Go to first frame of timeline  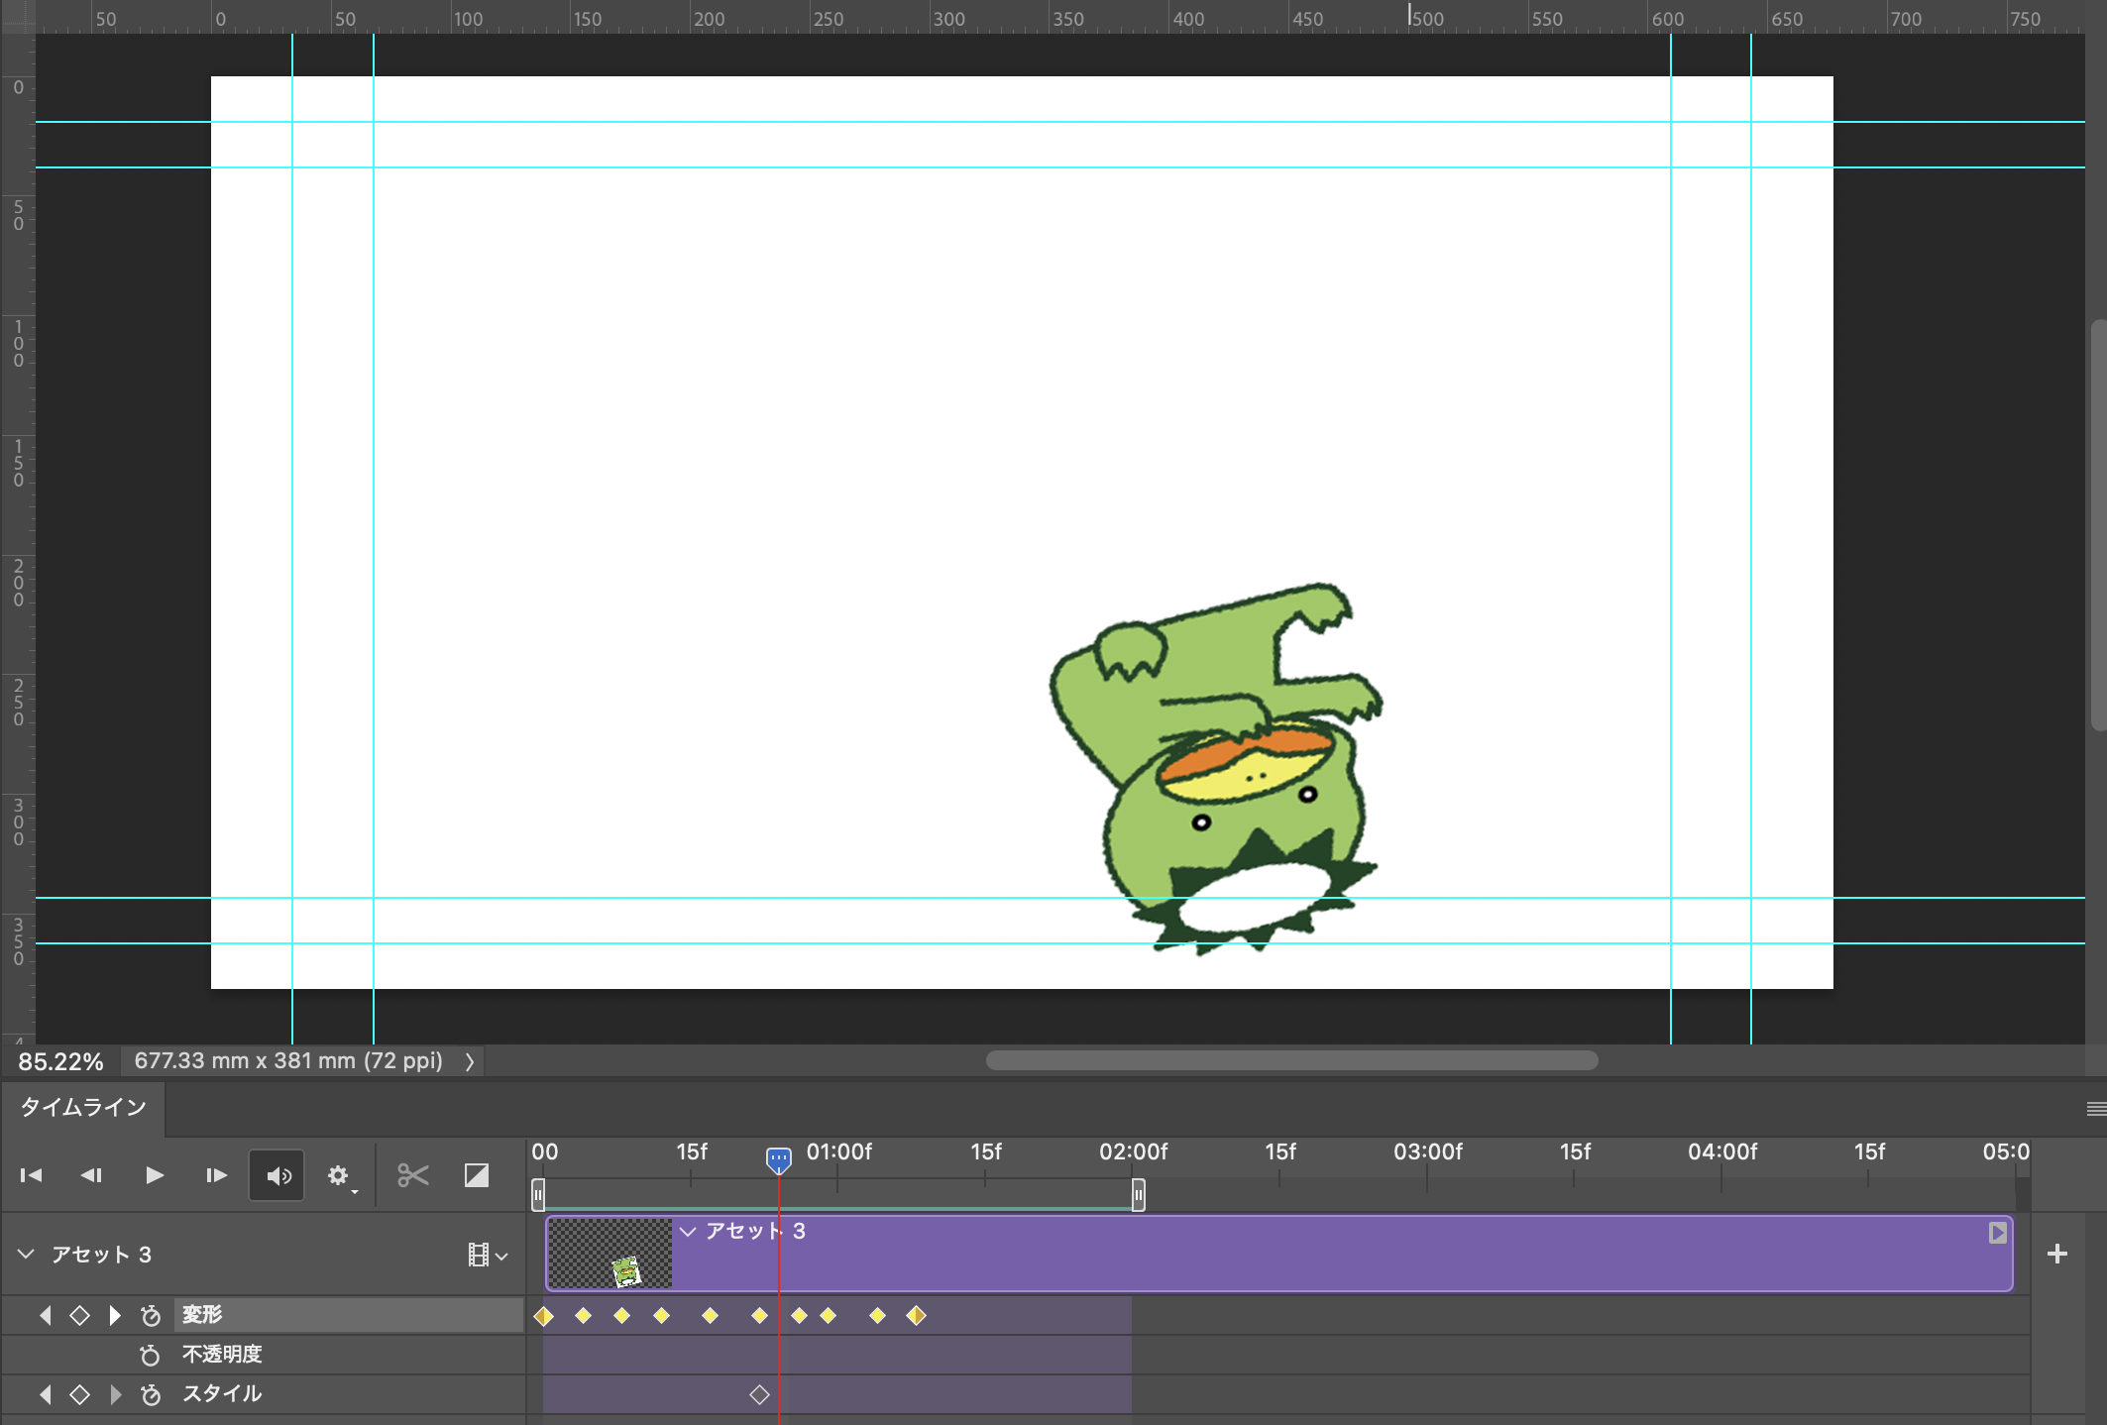coord(32,1175)
